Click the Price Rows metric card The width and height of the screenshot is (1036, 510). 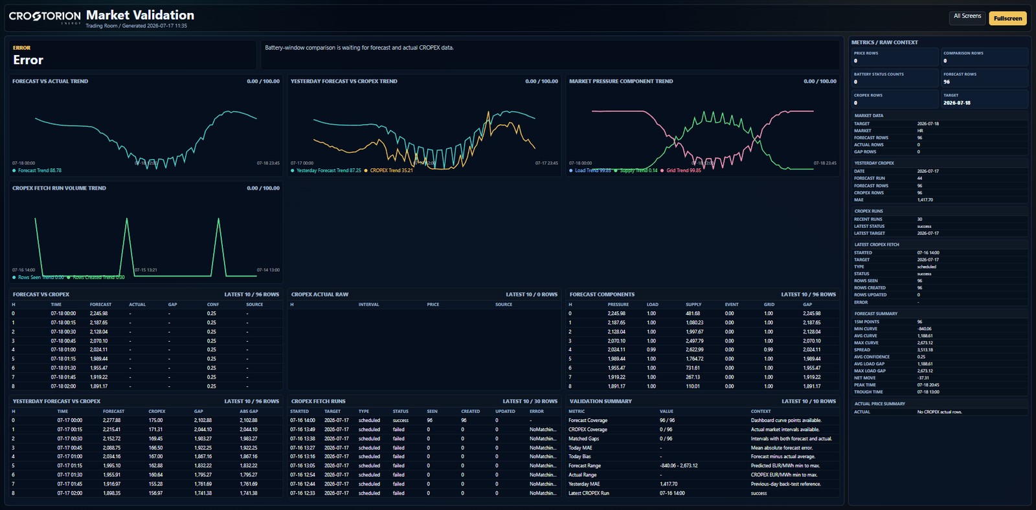tap(895, 57)
